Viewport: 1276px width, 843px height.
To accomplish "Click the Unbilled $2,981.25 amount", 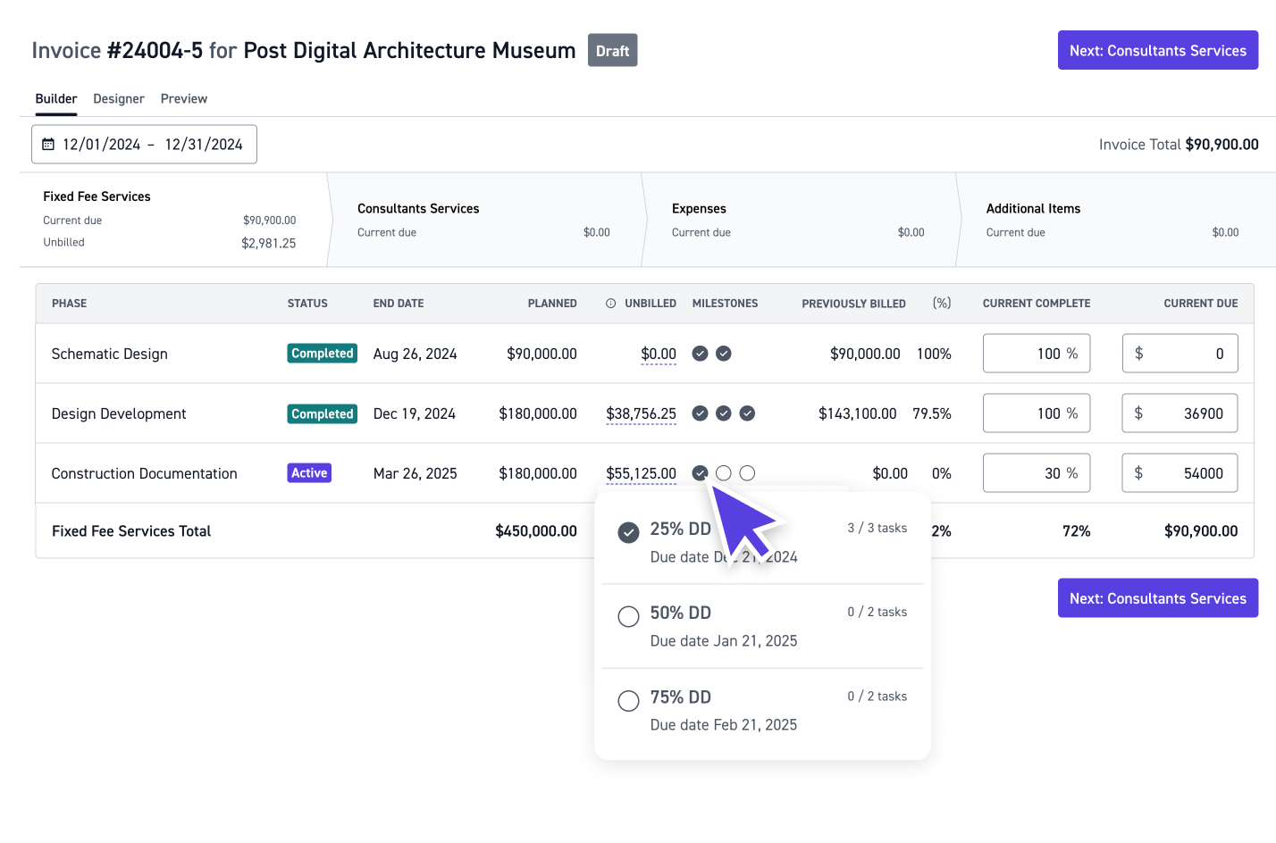I will 268,243.
